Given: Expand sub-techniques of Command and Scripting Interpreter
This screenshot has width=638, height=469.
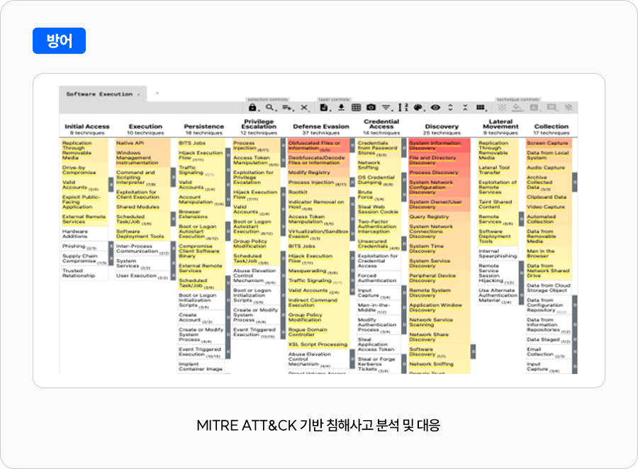Looking at the screenshot, I should [173, 177].
